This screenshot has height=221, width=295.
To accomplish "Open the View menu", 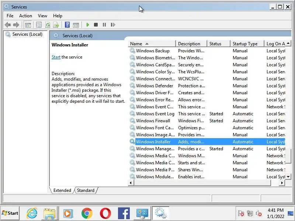I will point(42,16).
